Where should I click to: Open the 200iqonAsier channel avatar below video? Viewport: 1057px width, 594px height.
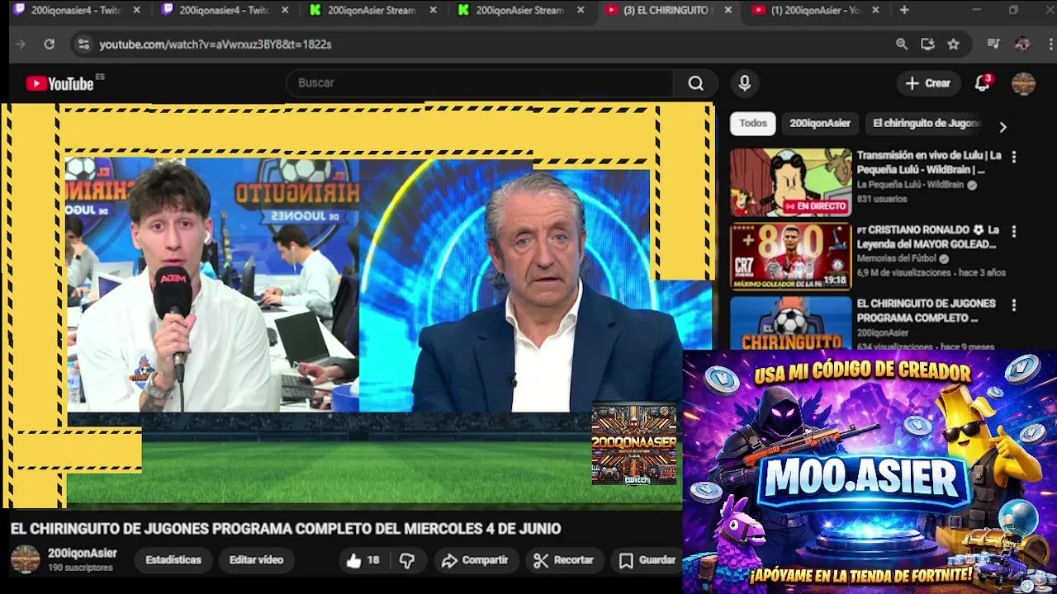tap(25, 559)
